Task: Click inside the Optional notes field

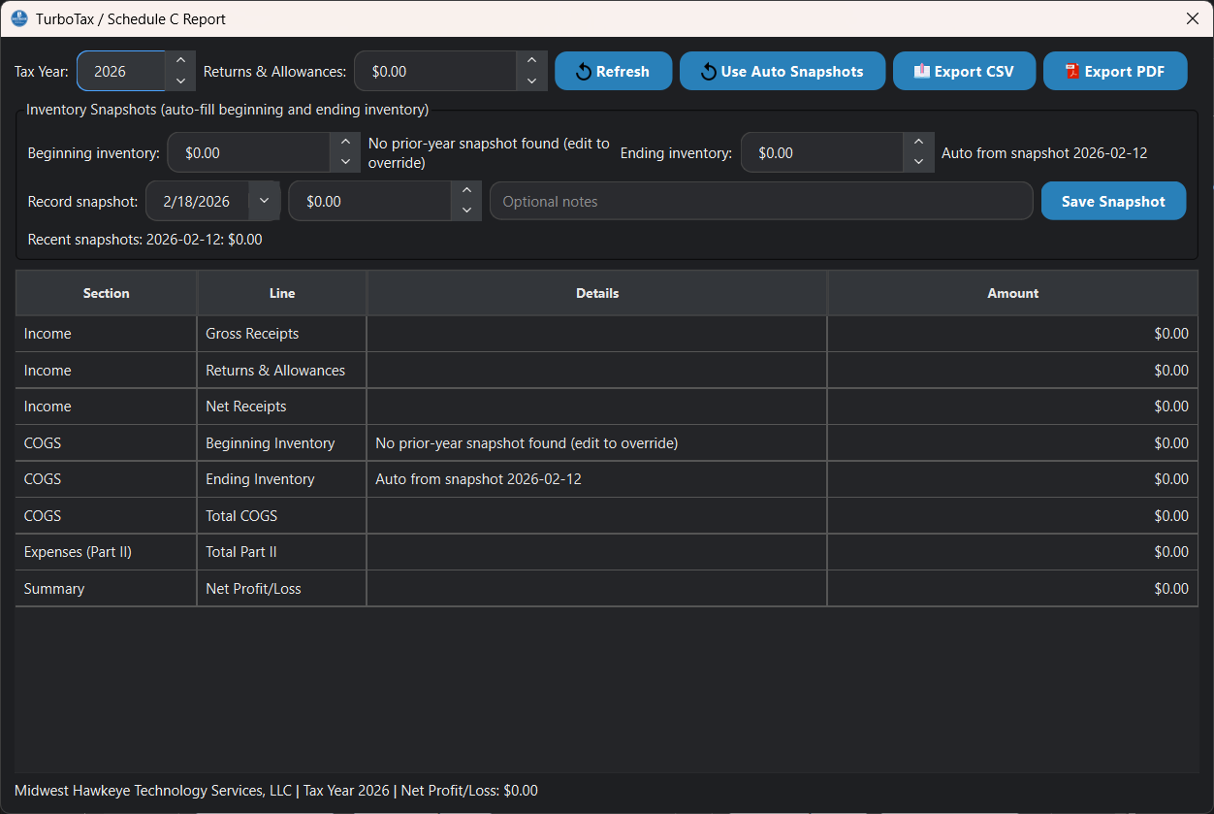Action: pos(761,201)
